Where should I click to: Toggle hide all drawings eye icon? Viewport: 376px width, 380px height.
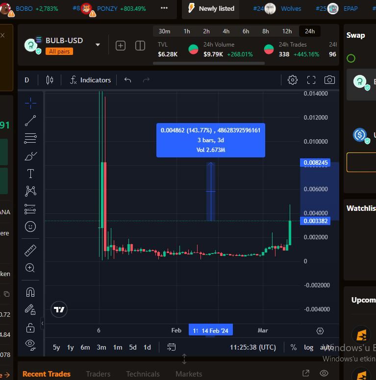coord(30,345)
